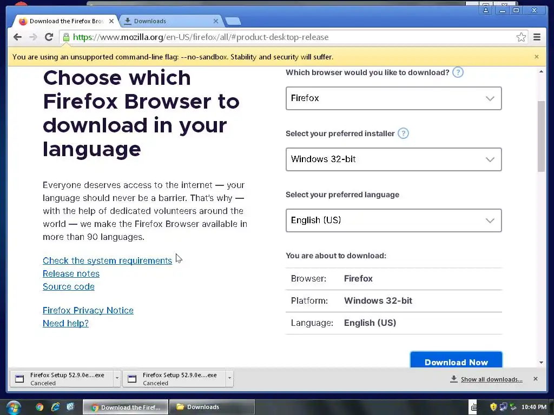Click the Windows 32-bit platform summary value
The image size is (554, 415).
[x=378, y=300]
